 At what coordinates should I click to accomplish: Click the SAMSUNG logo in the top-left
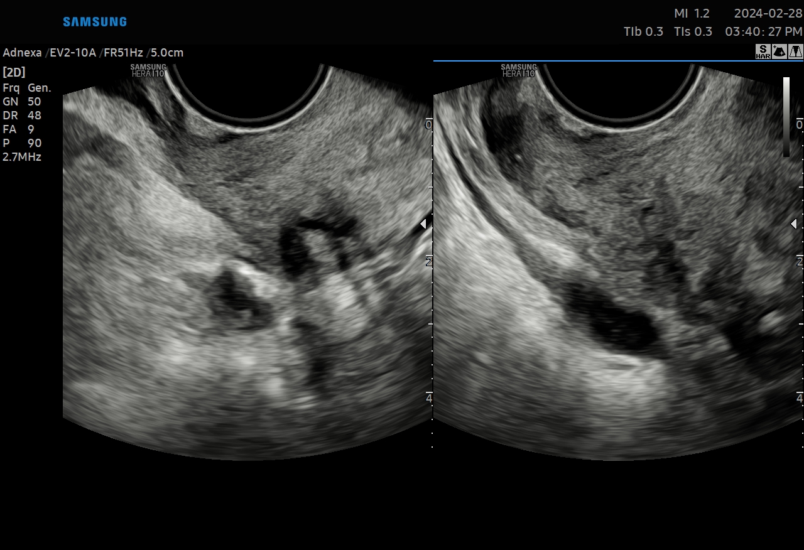[95, 22]
